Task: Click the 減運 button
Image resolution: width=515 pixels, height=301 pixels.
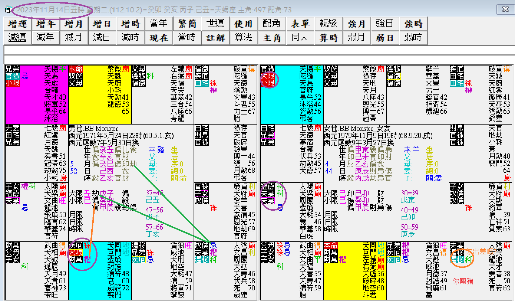Action: tap(18, 37)
